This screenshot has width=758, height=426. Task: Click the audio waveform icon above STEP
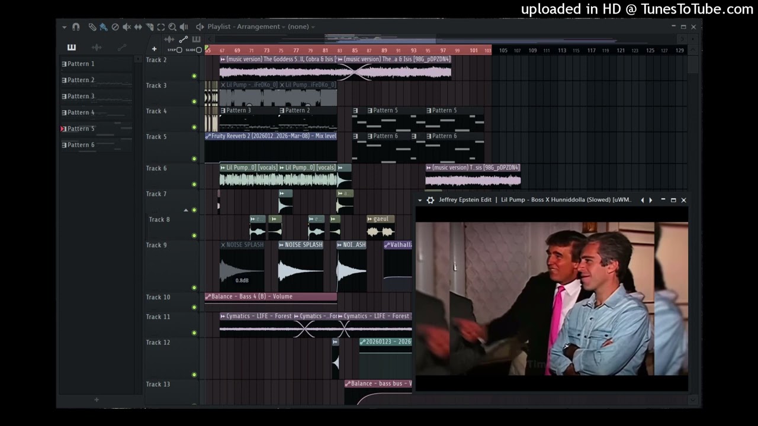click(x=169, y=40)
